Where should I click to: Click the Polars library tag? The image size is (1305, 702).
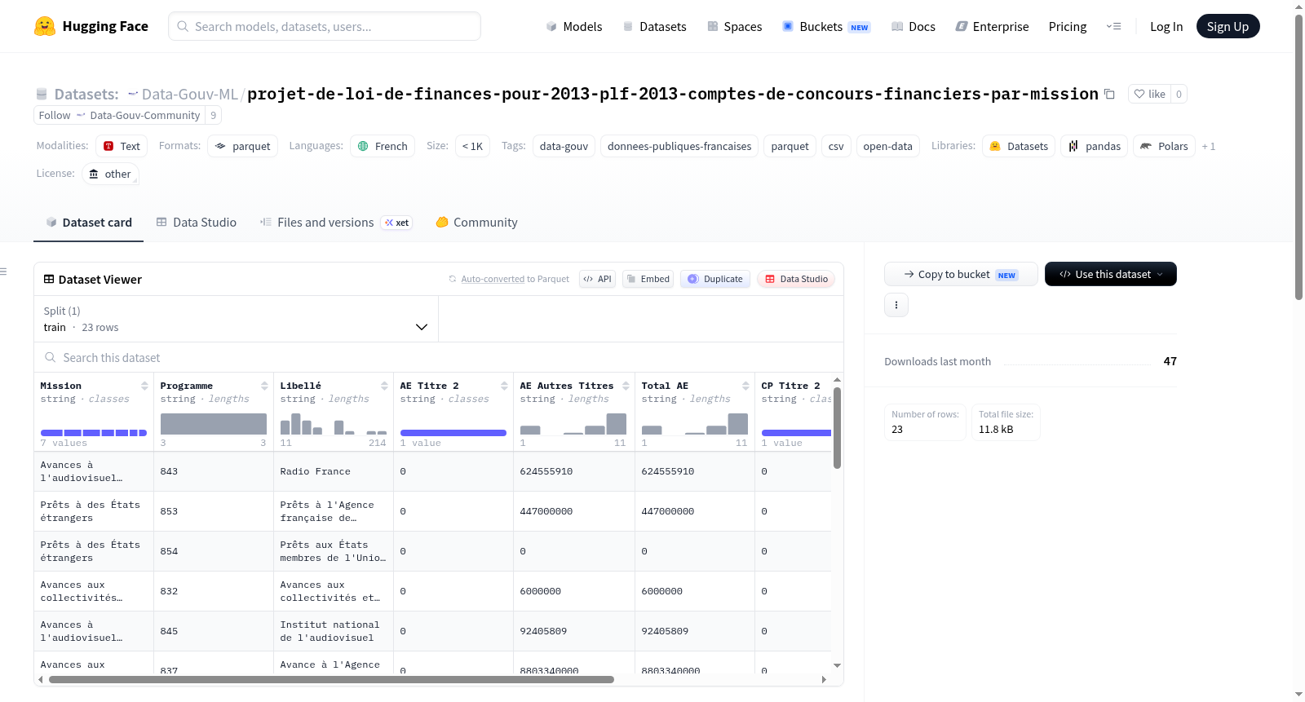coord(1164,146)
